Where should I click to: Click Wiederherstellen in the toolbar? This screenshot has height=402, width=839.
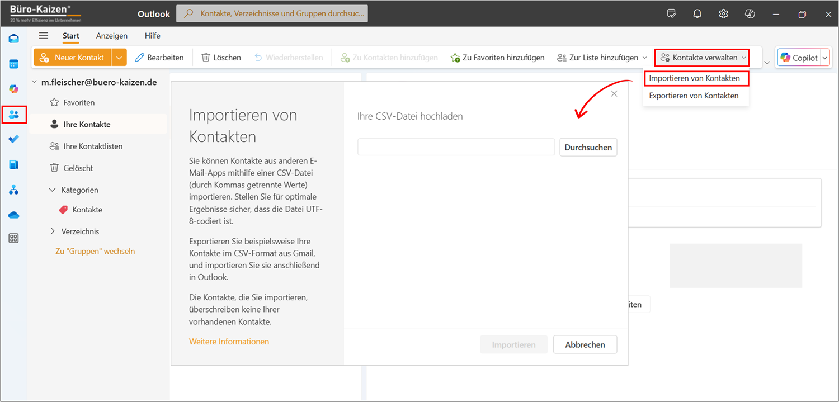[x=289, y=58]
